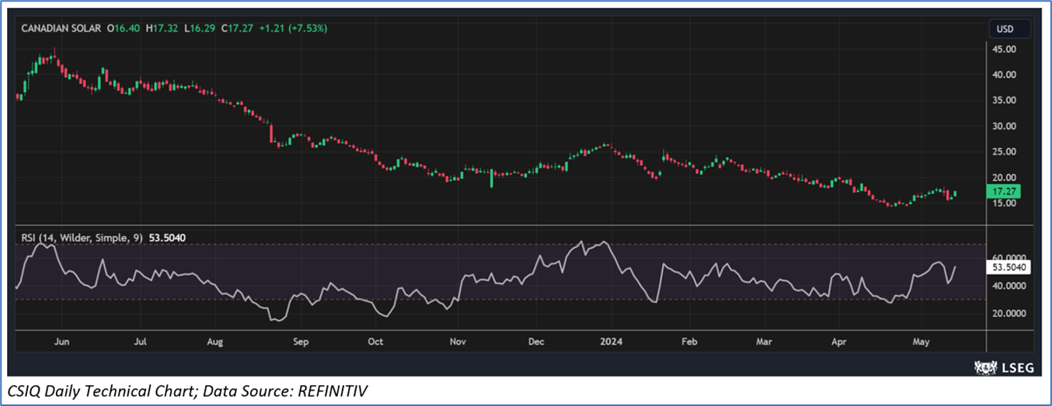Click the Mar label on time axis
Image resolution: width=1052 pixels, height=406 pixels.
point(765,341)
